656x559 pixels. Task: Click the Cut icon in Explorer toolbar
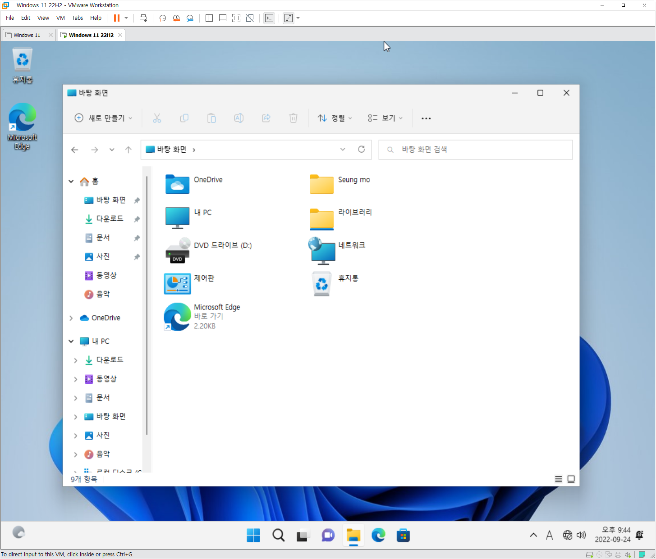tap(157, 118)
